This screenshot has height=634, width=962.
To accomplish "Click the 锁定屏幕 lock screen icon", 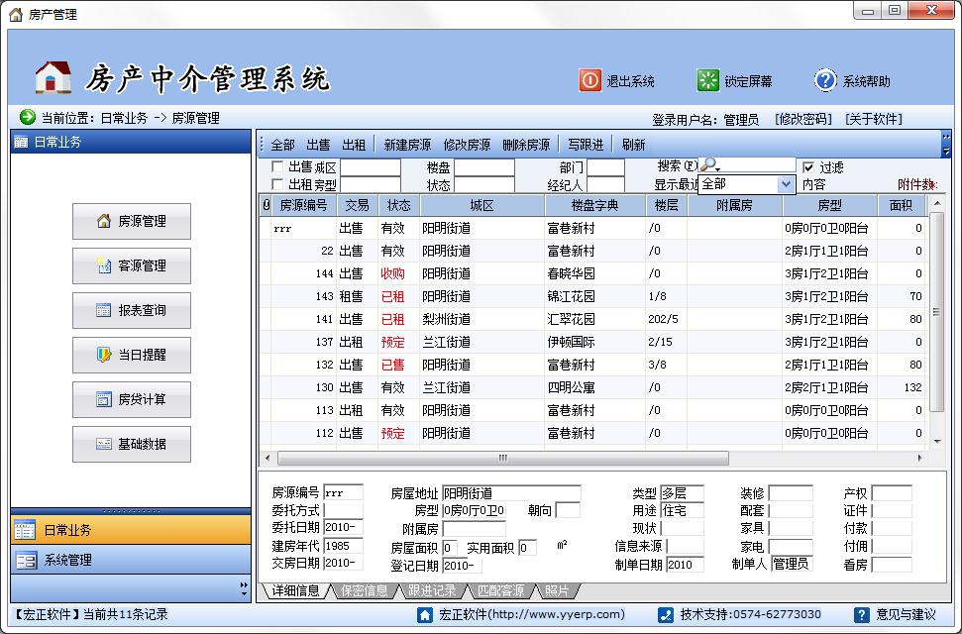I will pos(707,80).
